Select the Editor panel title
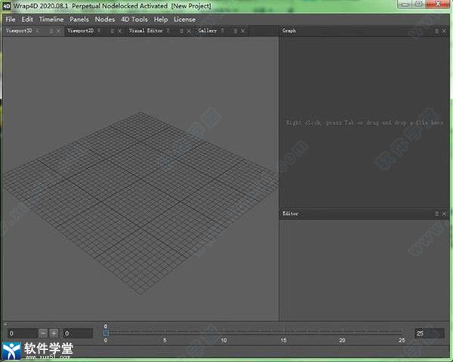 pyautogui.click(x=290, y=213)
